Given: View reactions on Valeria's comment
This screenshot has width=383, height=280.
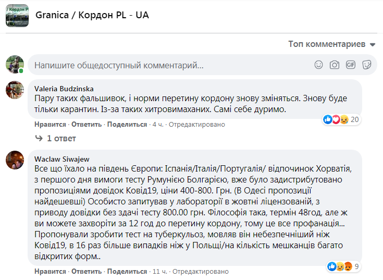Looking at the screenshot, I should pyautogui.click(x=342, y=119).
